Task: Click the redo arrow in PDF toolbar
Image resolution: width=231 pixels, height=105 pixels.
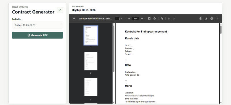Action: (x=174, y=19)
